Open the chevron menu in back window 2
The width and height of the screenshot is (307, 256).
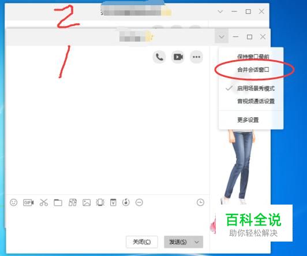point(220,12)
